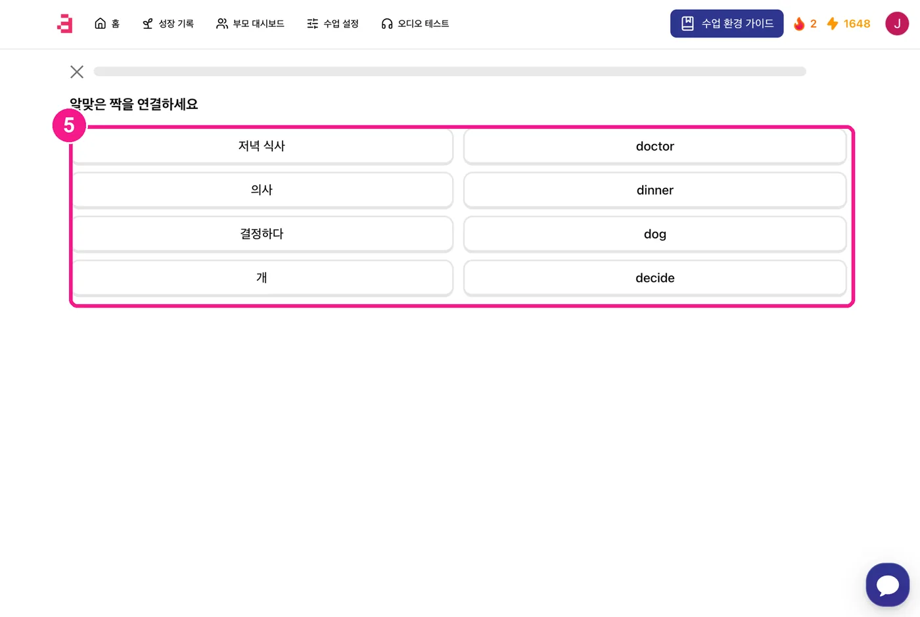Open 수업 설정 settings
Viewport: 920px width, 617px height.
tap(333, 24)
